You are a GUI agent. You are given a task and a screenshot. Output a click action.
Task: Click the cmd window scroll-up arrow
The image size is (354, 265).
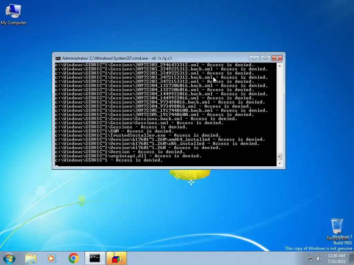click(279, 66)
